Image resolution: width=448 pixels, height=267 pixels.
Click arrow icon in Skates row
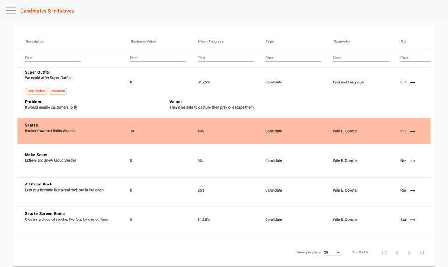[413, 131]
